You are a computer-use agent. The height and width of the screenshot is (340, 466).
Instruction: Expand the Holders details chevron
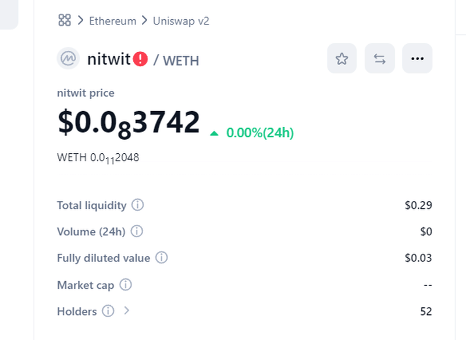click(127, 310)
